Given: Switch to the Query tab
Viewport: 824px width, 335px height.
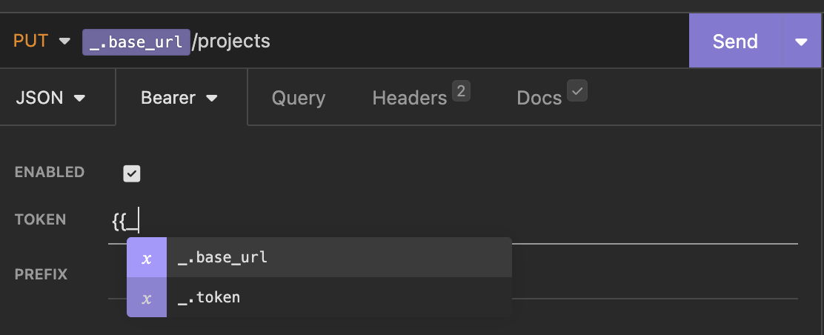Looking at the screenshot, I should tap(298, 98).
